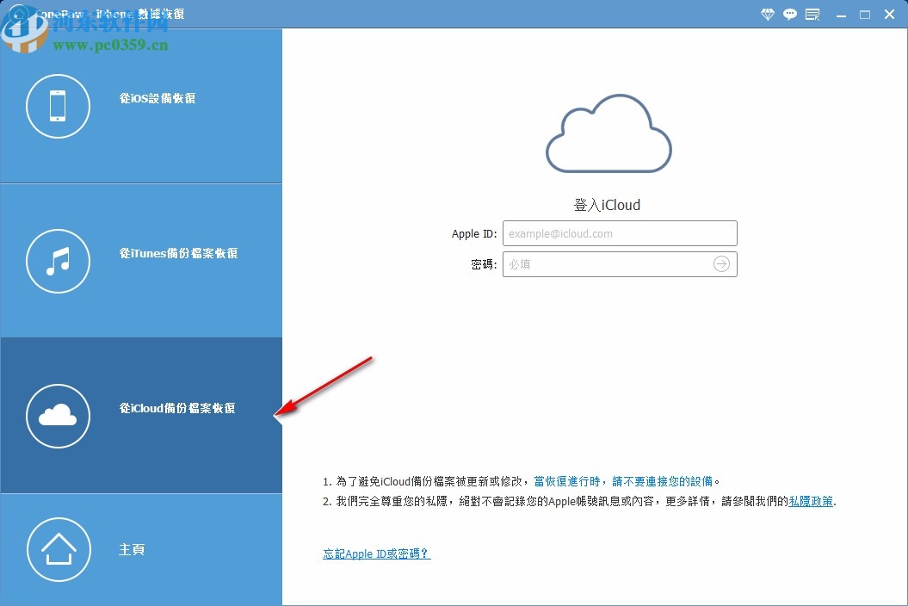Select the iOS device icon in sidebar
The width and height of the screenshot is (908, 606).
(58, 106)
